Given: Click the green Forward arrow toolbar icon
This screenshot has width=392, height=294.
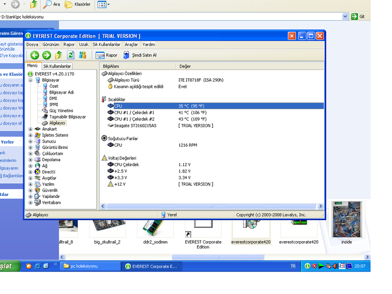Looking at the screenshot, I should [47, 55].
